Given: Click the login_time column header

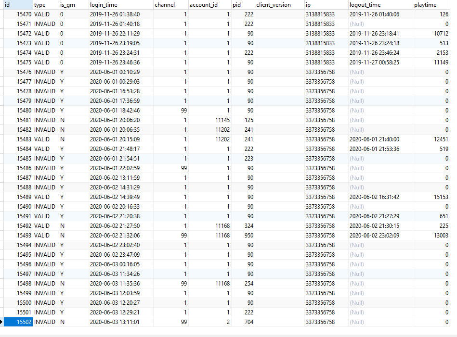Looking at the screenshot, I should (121, 5).
